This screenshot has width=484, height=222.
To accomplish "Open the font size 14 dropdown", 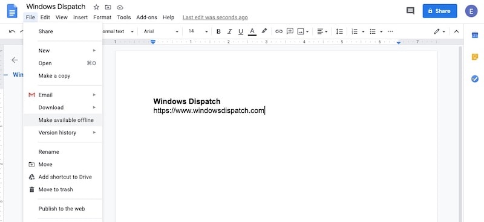I will (198, 31).
